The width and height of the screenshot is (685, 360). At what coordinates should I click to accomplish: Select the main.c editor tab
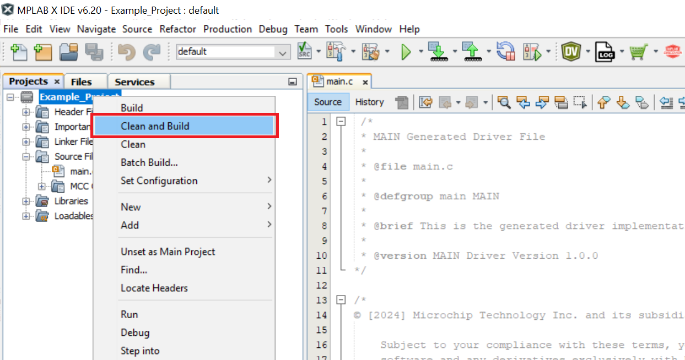tap(339, 81)
